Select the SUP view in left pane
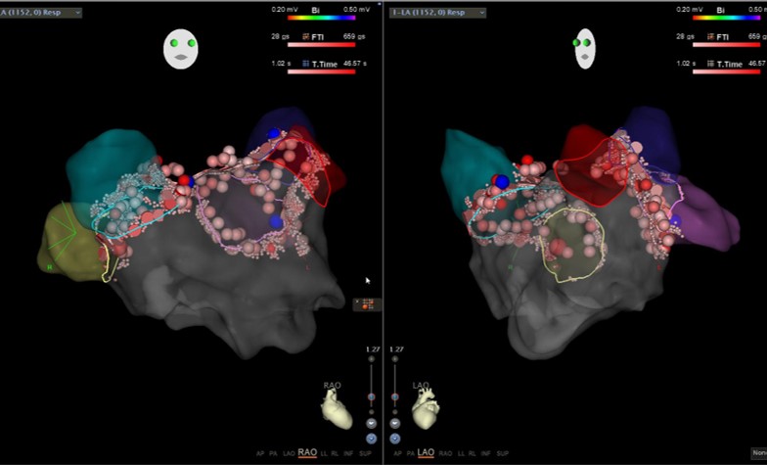Image resolution: width=767 pixels, height=465 pixels. [x=365, y=453]
